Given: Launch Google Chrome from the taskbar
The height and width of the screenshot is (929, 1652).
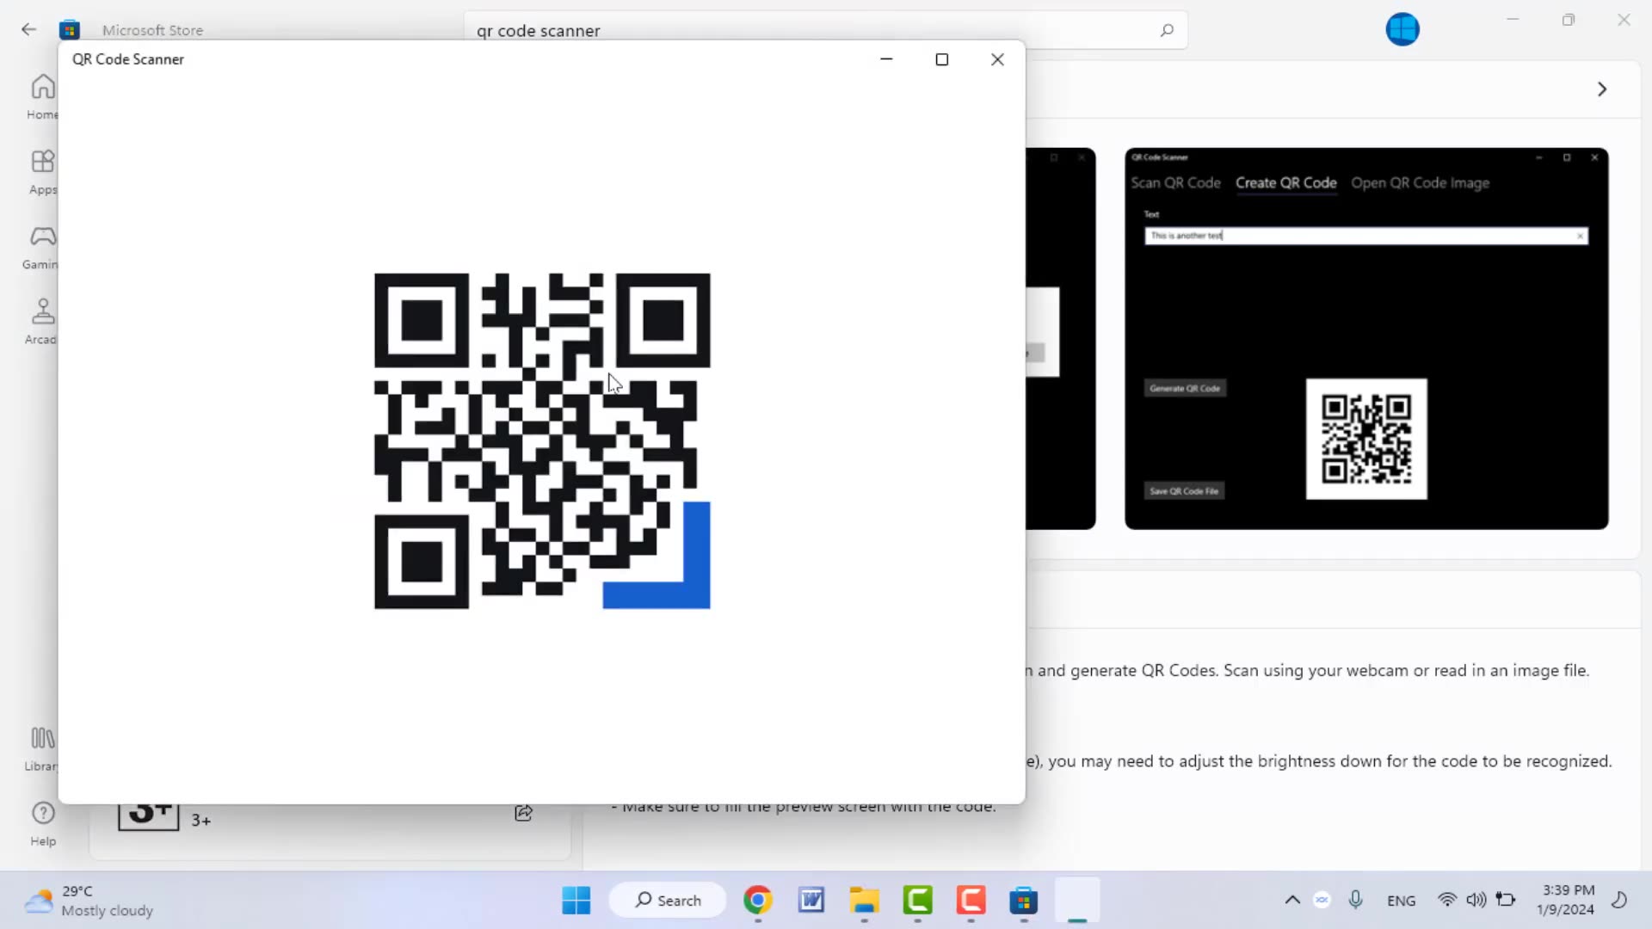Looking at the screenshot, I should tap(758, 900).
